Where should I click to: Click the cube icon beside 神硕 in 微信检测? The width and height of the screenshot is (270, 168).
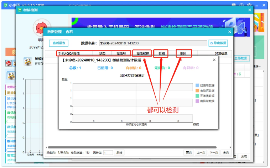click(x=28, y=61)
